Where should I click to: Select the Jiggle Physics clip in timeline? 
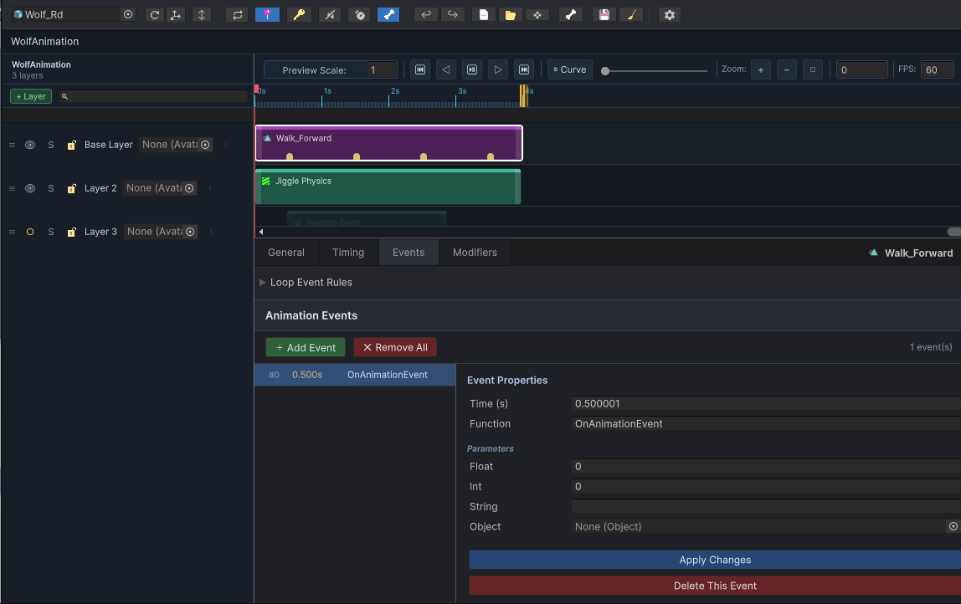click(x=388, y=187)
